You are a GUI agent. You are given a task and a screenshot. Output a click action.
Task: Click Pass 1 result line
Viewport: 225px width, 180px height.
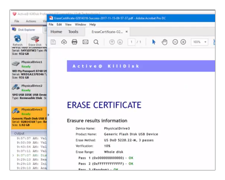pos(106,158)
